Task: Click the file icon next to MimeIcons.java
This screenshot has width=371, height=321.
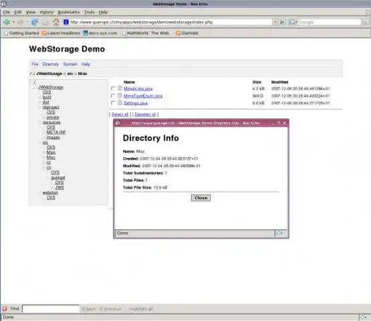Action: (x=120, y=88)
